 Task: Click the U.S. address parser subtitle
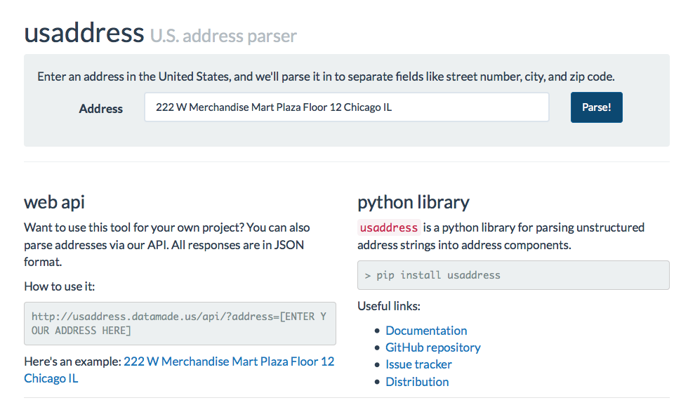pos(223,36)
